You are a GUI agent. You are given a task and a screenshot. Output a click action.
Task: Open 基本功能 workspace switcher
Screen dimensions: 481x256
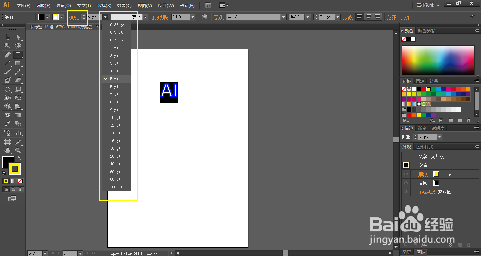428,5
